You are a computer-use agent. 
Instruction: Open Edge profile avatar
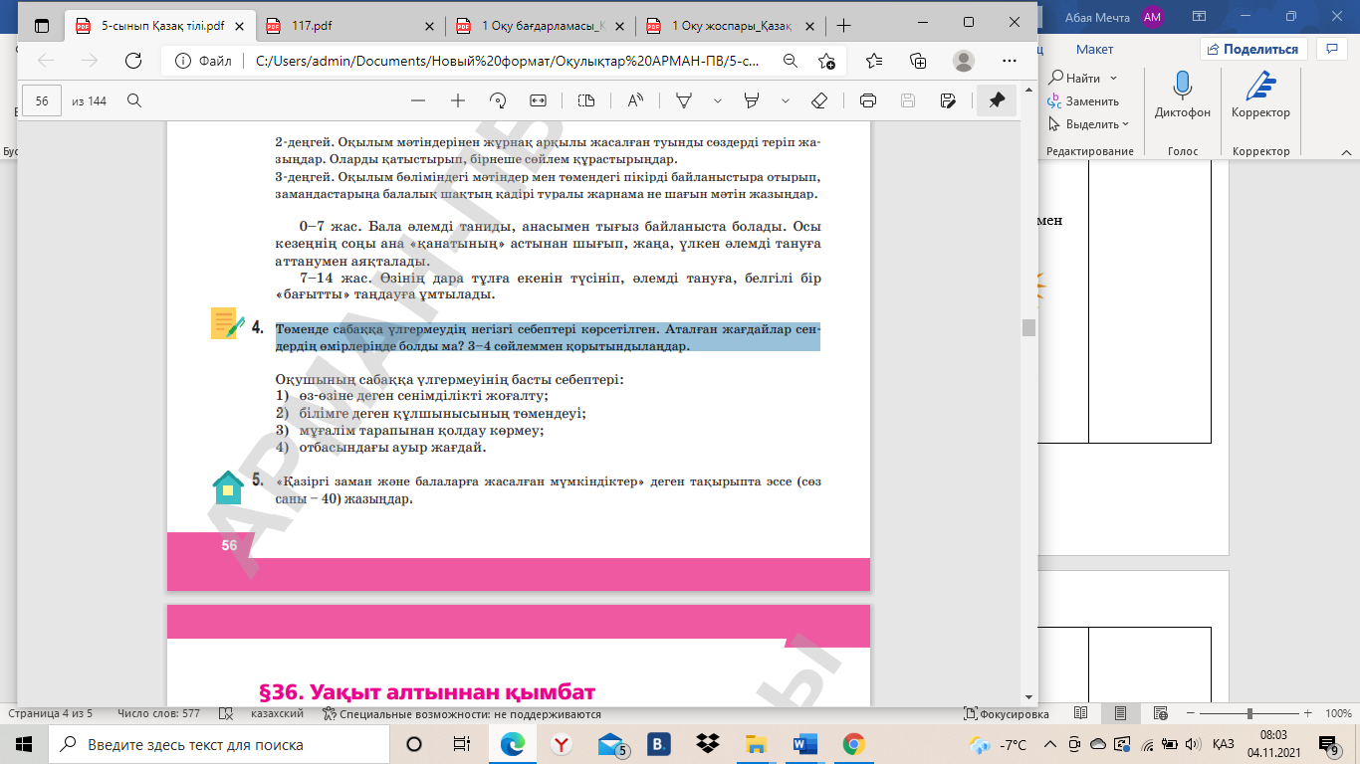tap(963, 61)
